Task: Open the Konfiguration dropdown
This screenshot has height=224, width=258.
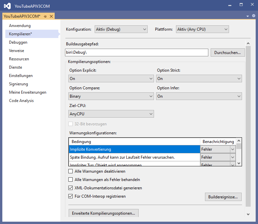Action: pos(121,29)
